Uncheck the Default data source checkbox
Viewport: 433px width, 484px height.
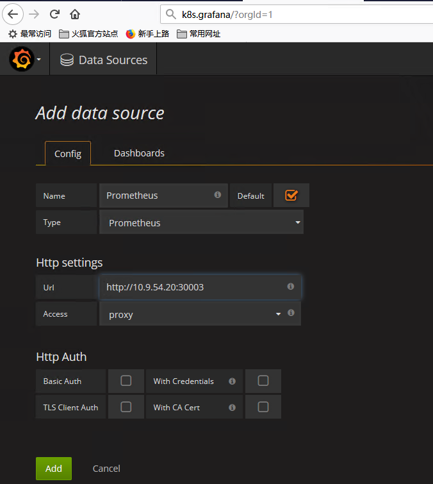(291, 196)
